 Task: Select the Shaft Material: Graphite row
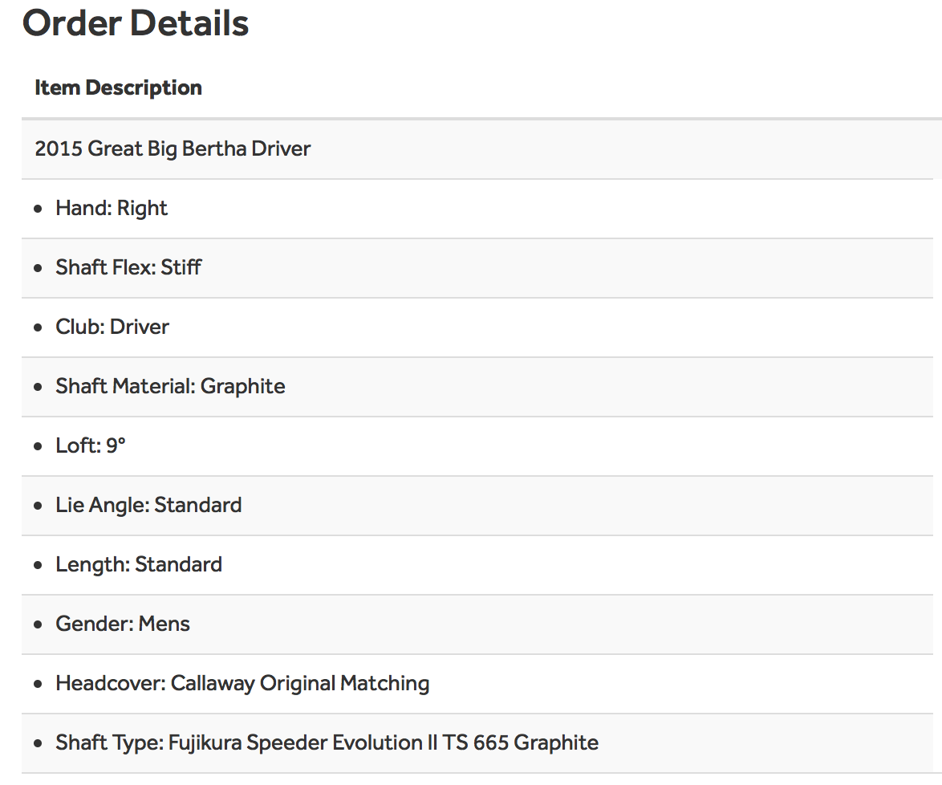[x=170, y=386]
